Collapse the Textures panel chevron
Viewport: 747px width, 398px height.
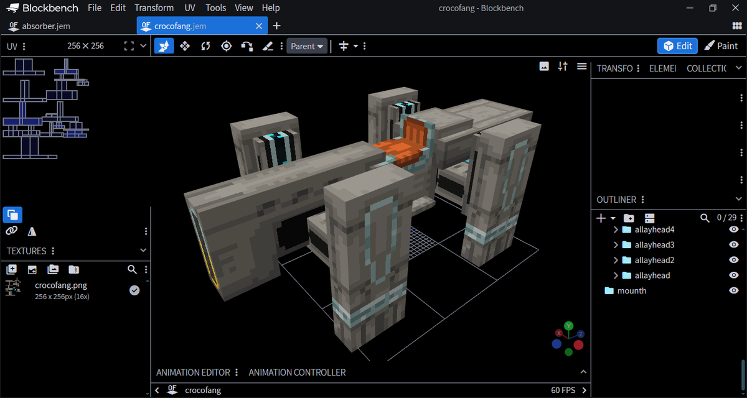point(143,251)
